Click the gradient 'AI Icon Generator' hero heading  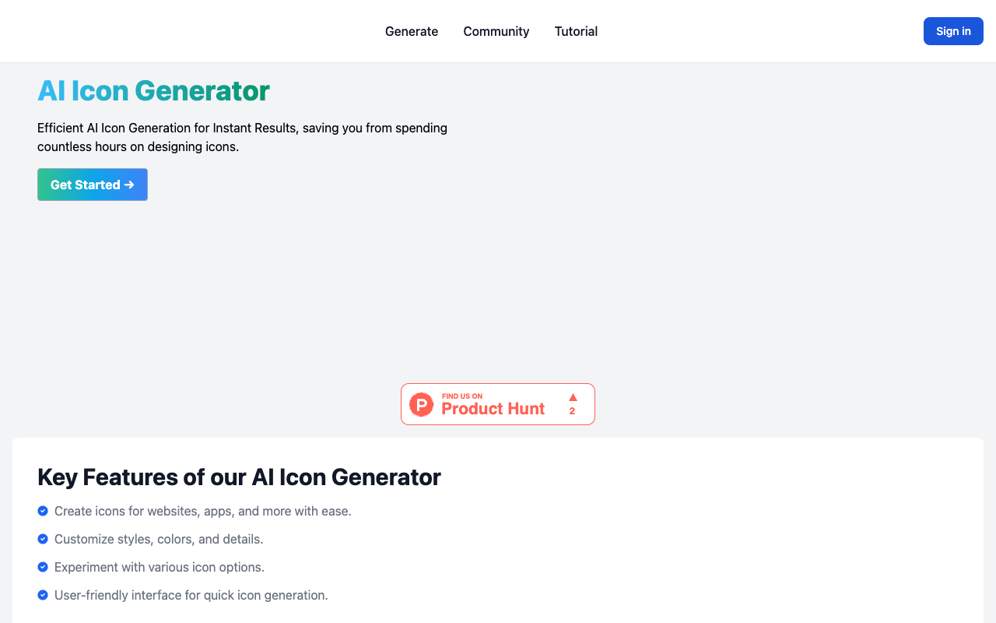click(x=153, y=91)
